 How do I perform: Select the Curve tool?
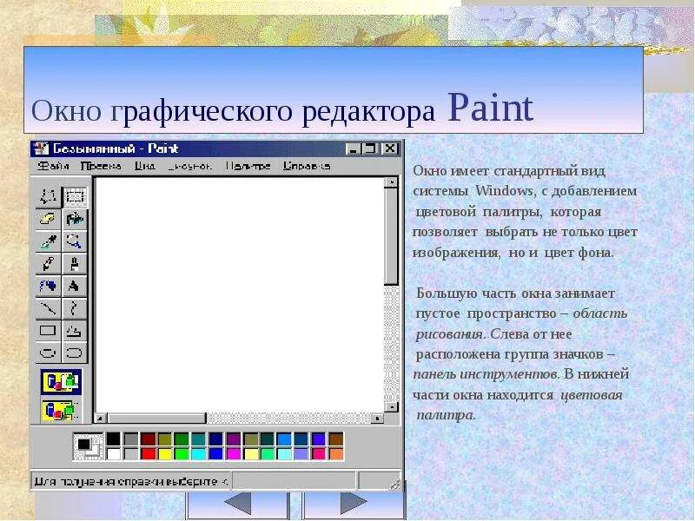(75, 308)
